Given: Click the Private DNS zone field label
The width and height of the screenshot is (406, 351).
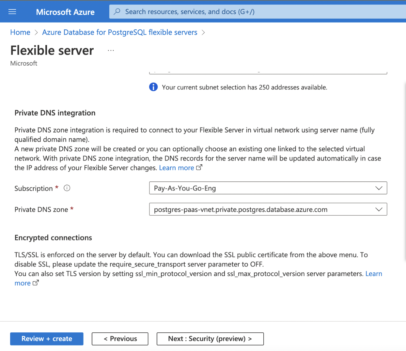Looking at the screenshot, I should 41,209.
